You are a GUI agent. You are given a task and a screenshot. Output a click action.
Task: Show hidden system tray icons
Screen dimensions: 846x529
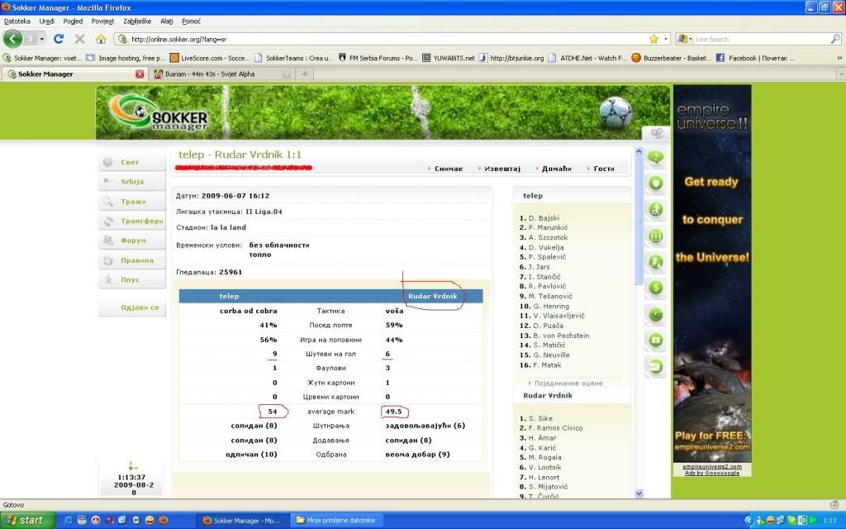click(x=749, y=521)
